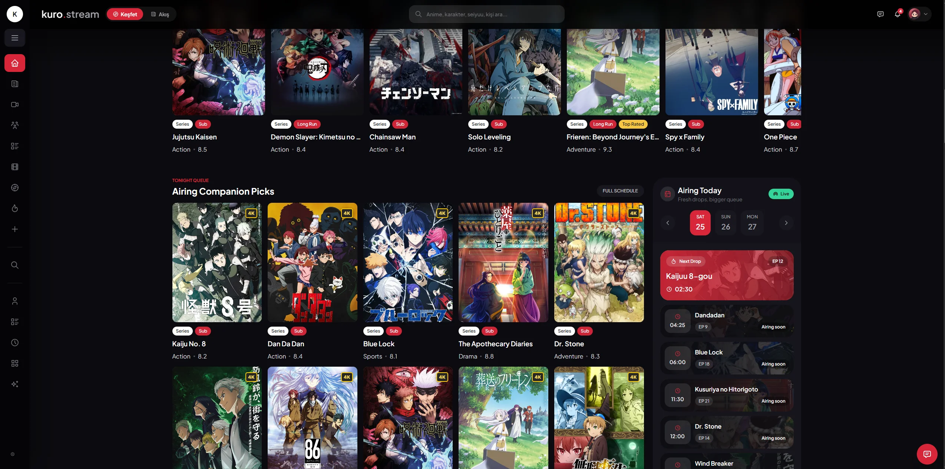945x469 pixels.
Task: Open the Kaijuu 8-gou Next Drop card
Action: [727, 275]
